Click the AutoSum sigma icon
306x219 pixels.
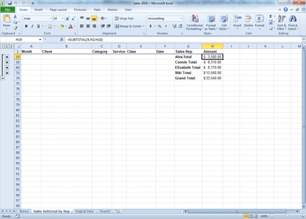[x=271, y=16]
